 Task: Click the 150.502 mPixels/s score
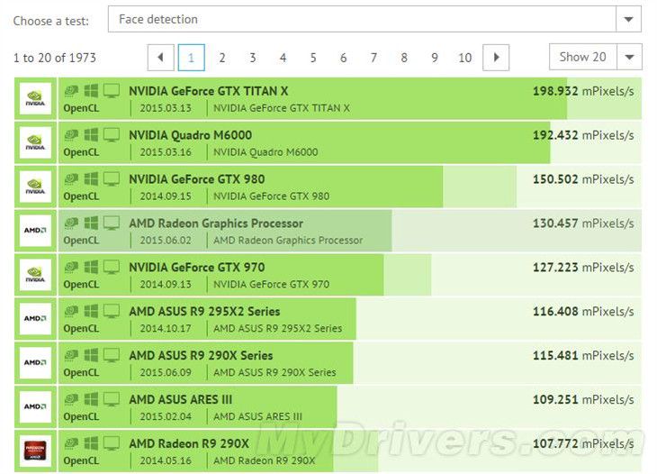[583, 179]
